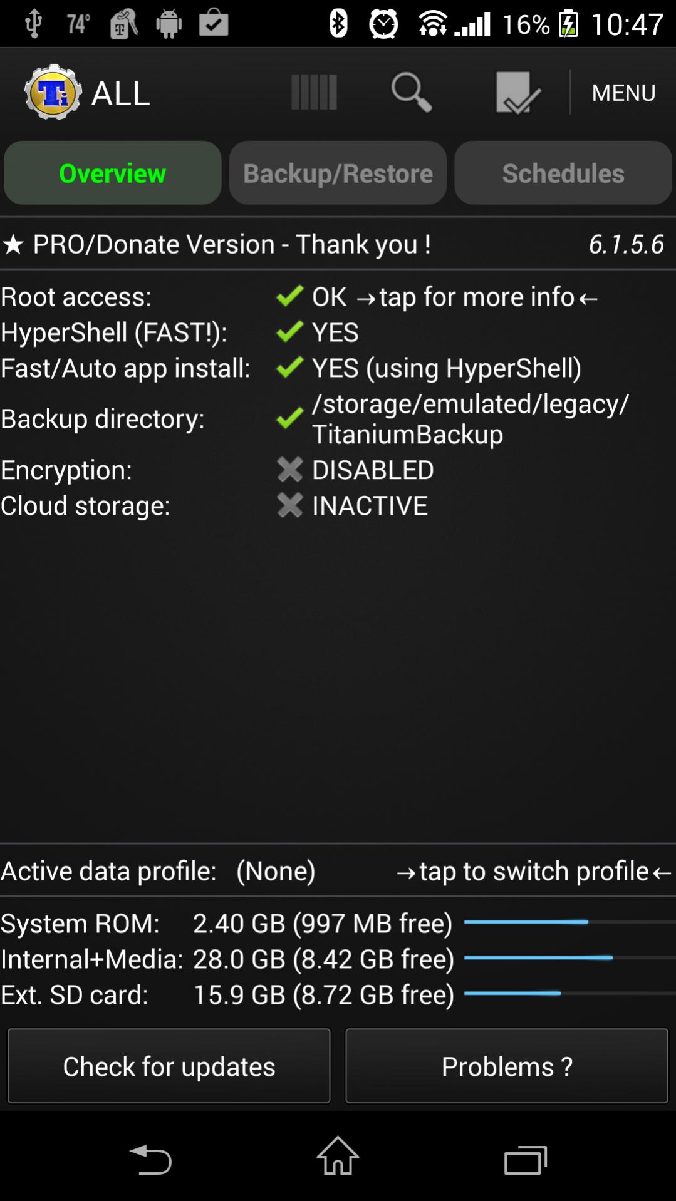Viewport: 676px width, 1201px height.
Task: Tap the Problems ? button
Action: tap(507, 1066)
